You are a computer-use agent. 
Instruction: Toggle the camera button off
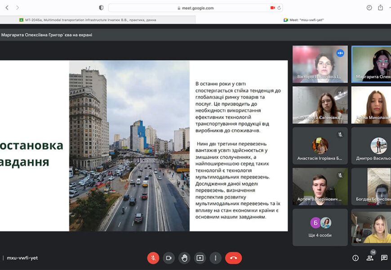pos(169,258)
